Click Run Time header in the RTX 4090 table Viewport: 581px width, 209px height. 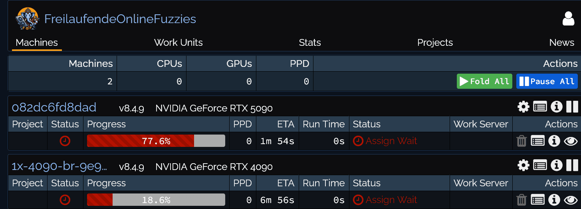[323, 183]
